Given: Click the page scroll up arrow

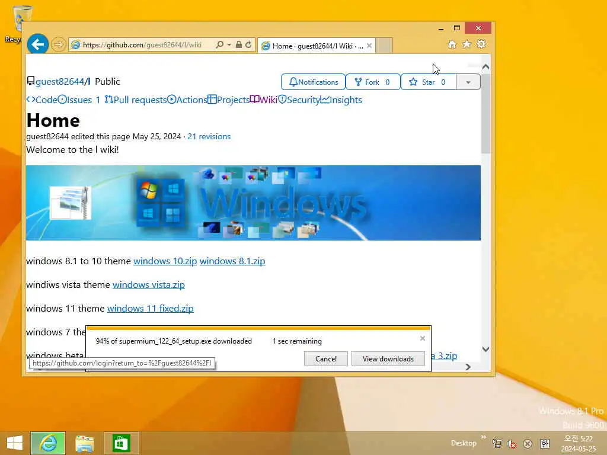Looking at the screenshot, I should pyautogui.click(x=486, y=67).
